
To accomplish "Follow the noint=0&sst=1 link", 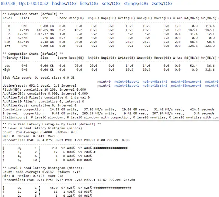I will pyautogui.click(x=127, y=82).
